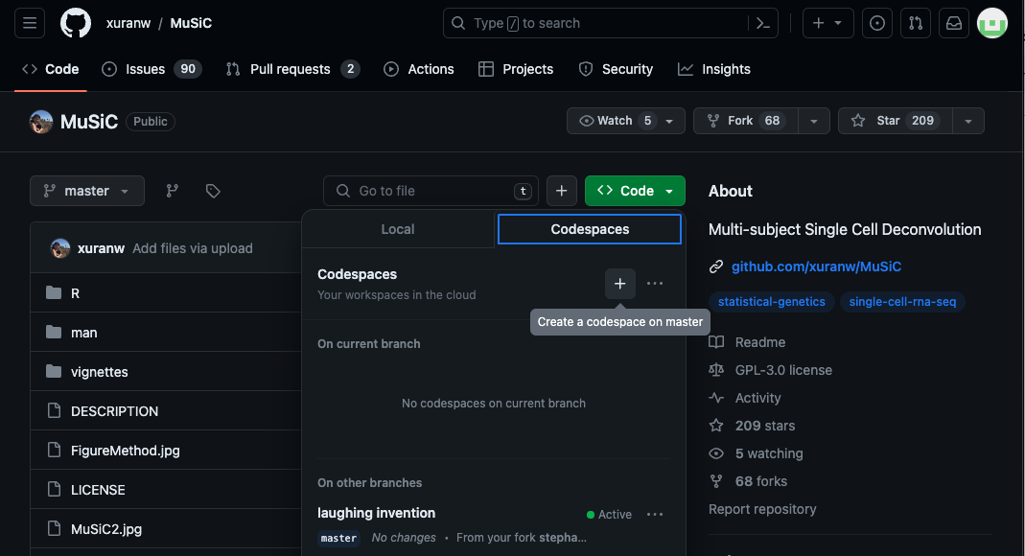Click the statistical-genetics topic tag
1025x556 pixels.
coord(771,302)
